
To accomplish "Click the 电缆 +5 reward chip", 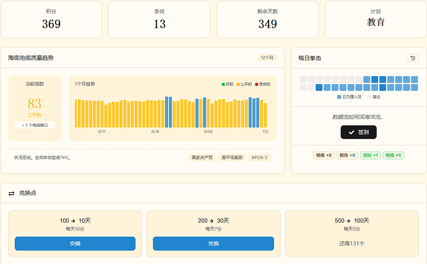I will coord(393,155).
